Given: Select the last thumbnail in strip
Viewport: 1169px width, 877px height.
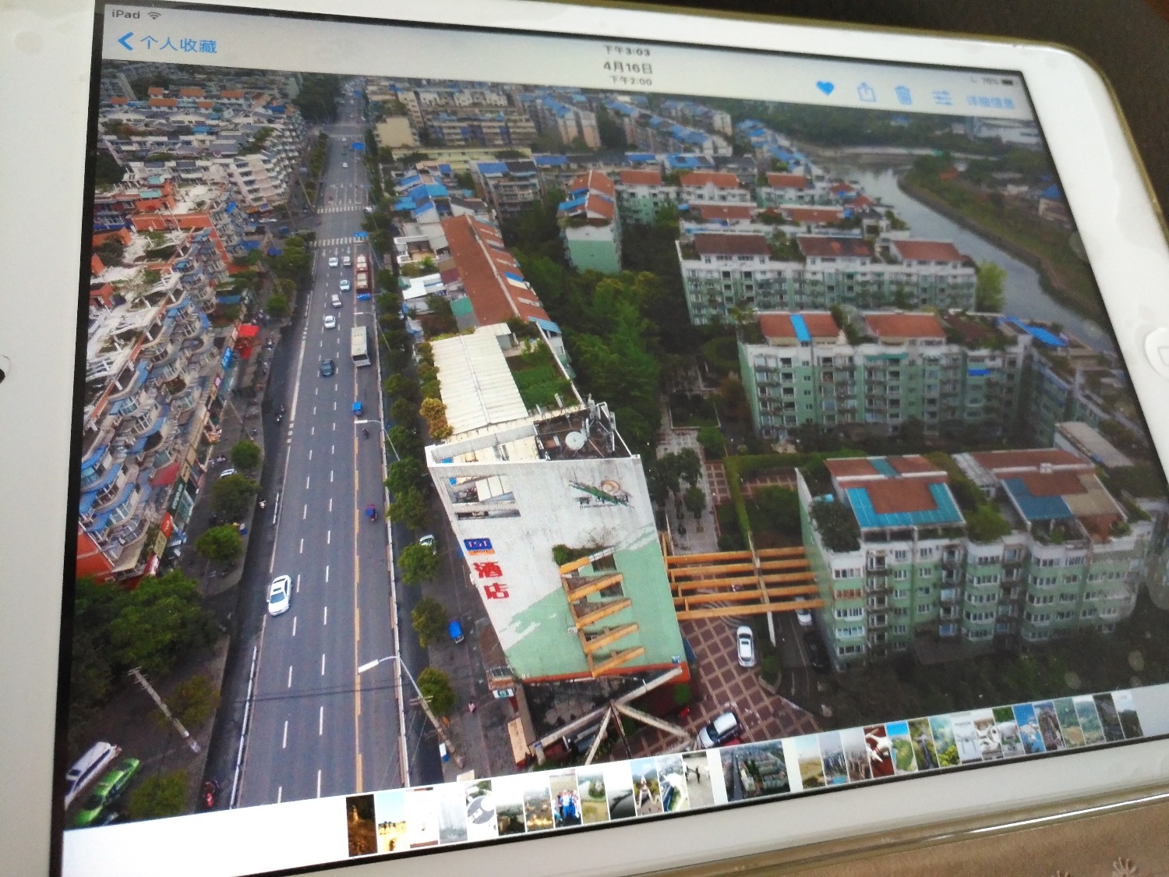Looking at the screenshot, I should coord(1128,713).
